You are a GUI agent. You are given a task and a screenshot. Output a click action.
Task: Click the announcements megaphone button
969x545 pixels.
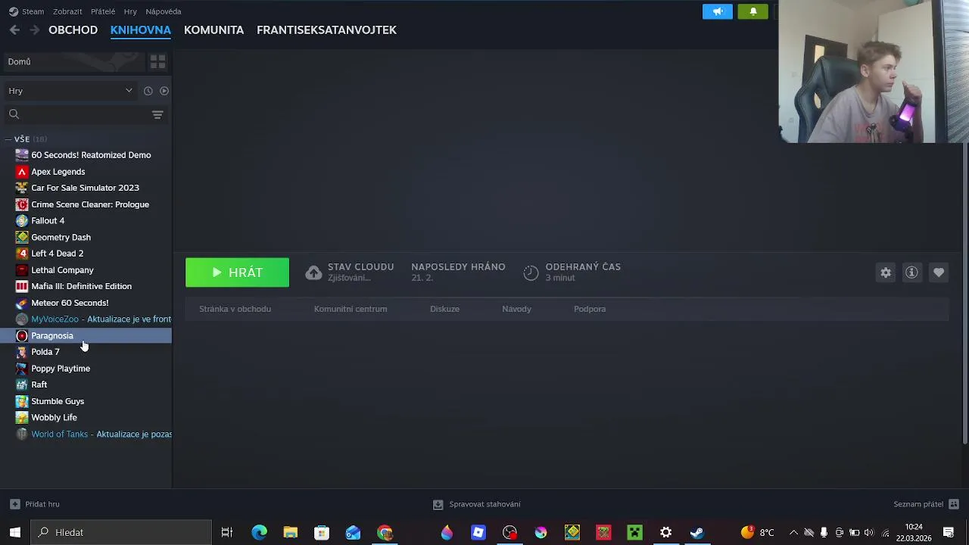click(718, 11)
